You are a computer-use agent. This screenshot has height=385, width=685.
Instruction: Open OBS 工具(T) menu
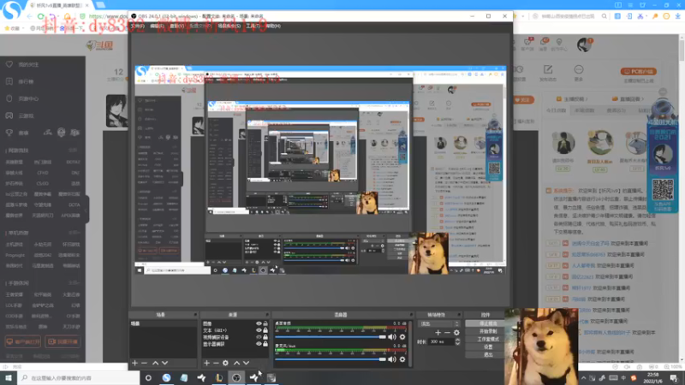click(x=253, y=27)
